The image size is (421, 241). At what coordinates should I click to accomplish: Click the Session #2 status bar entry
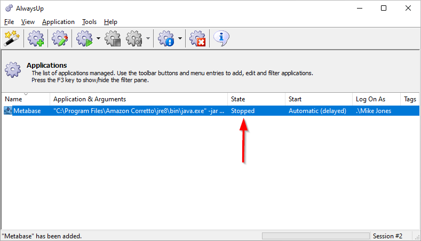[387, 236]
